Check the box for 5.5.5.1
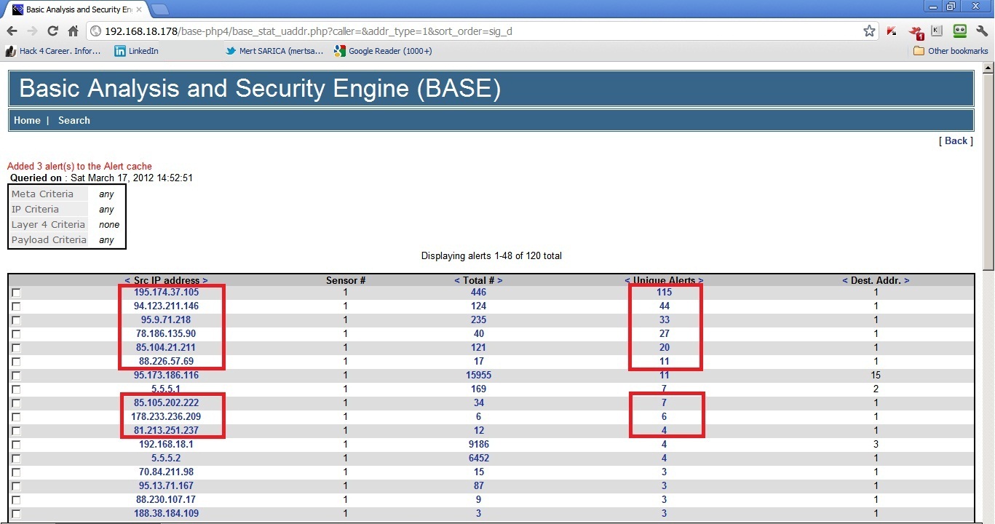The width and height of the screenshot is (995, 524). tap(16, 389)
